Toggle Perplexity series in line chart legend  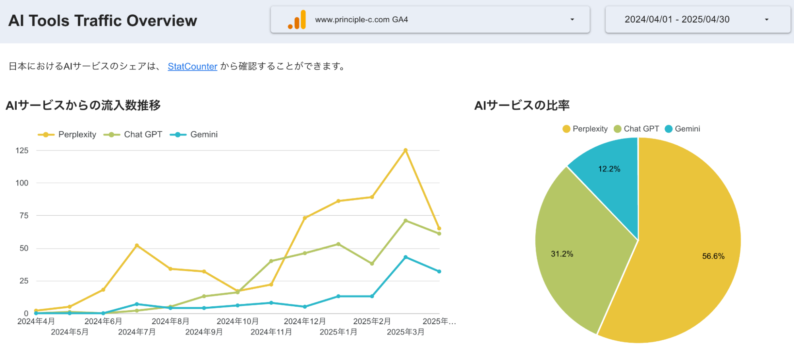(x=77, y=135)
